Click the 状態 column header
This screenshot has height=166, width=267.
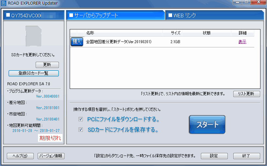pos(206,33)
